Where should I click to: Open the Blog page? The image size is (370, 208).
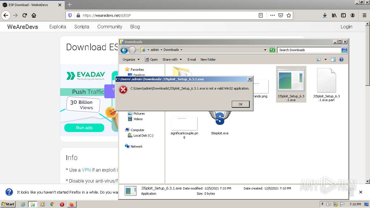[x=135, y=27]
